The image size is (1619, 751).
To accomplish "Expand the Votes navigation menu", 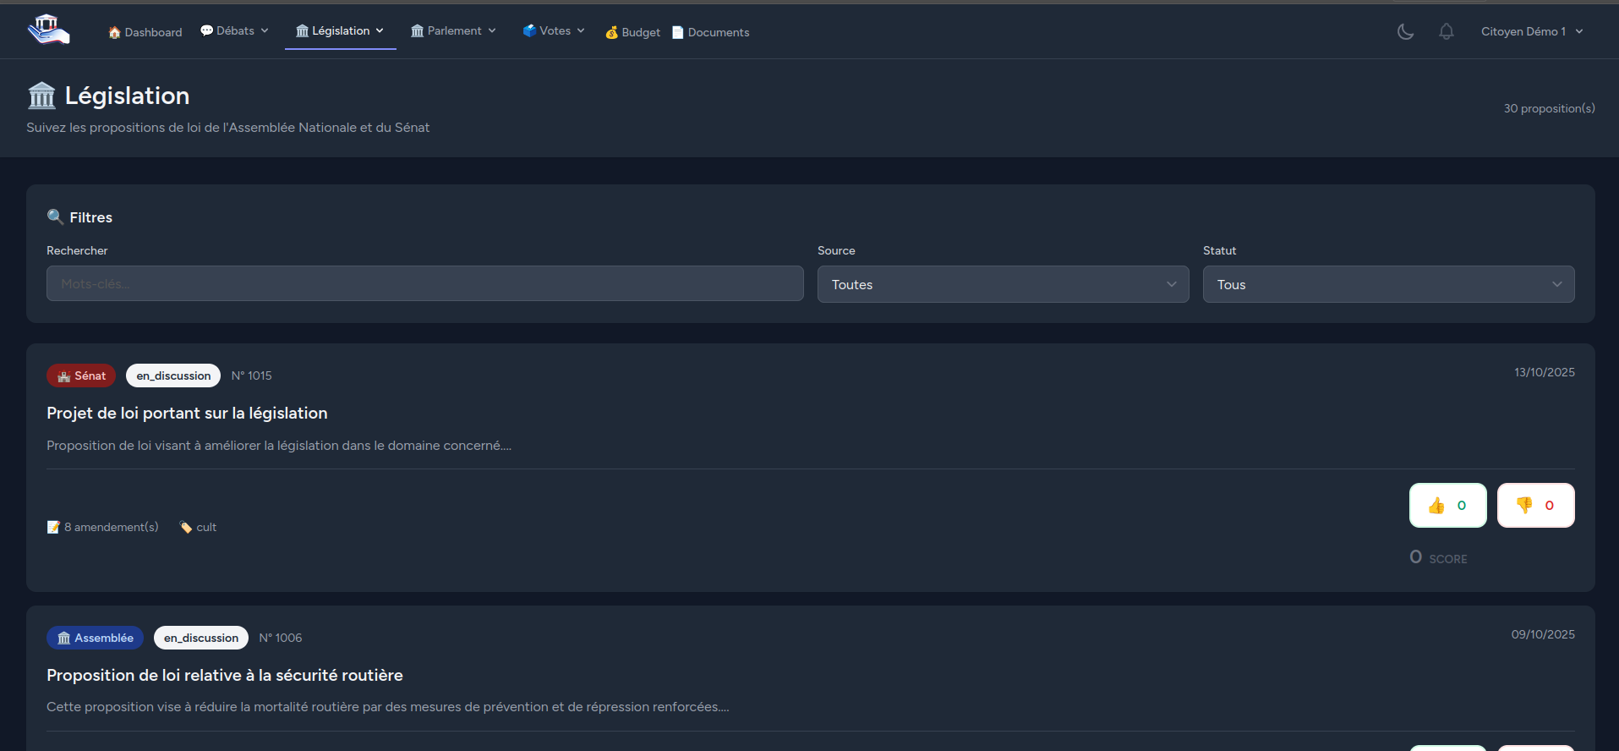I will 554,30.
